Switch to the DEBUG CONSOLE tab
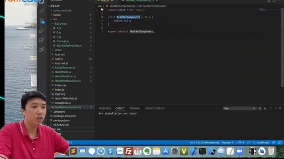284x159 pixels. tap(155, 108)
